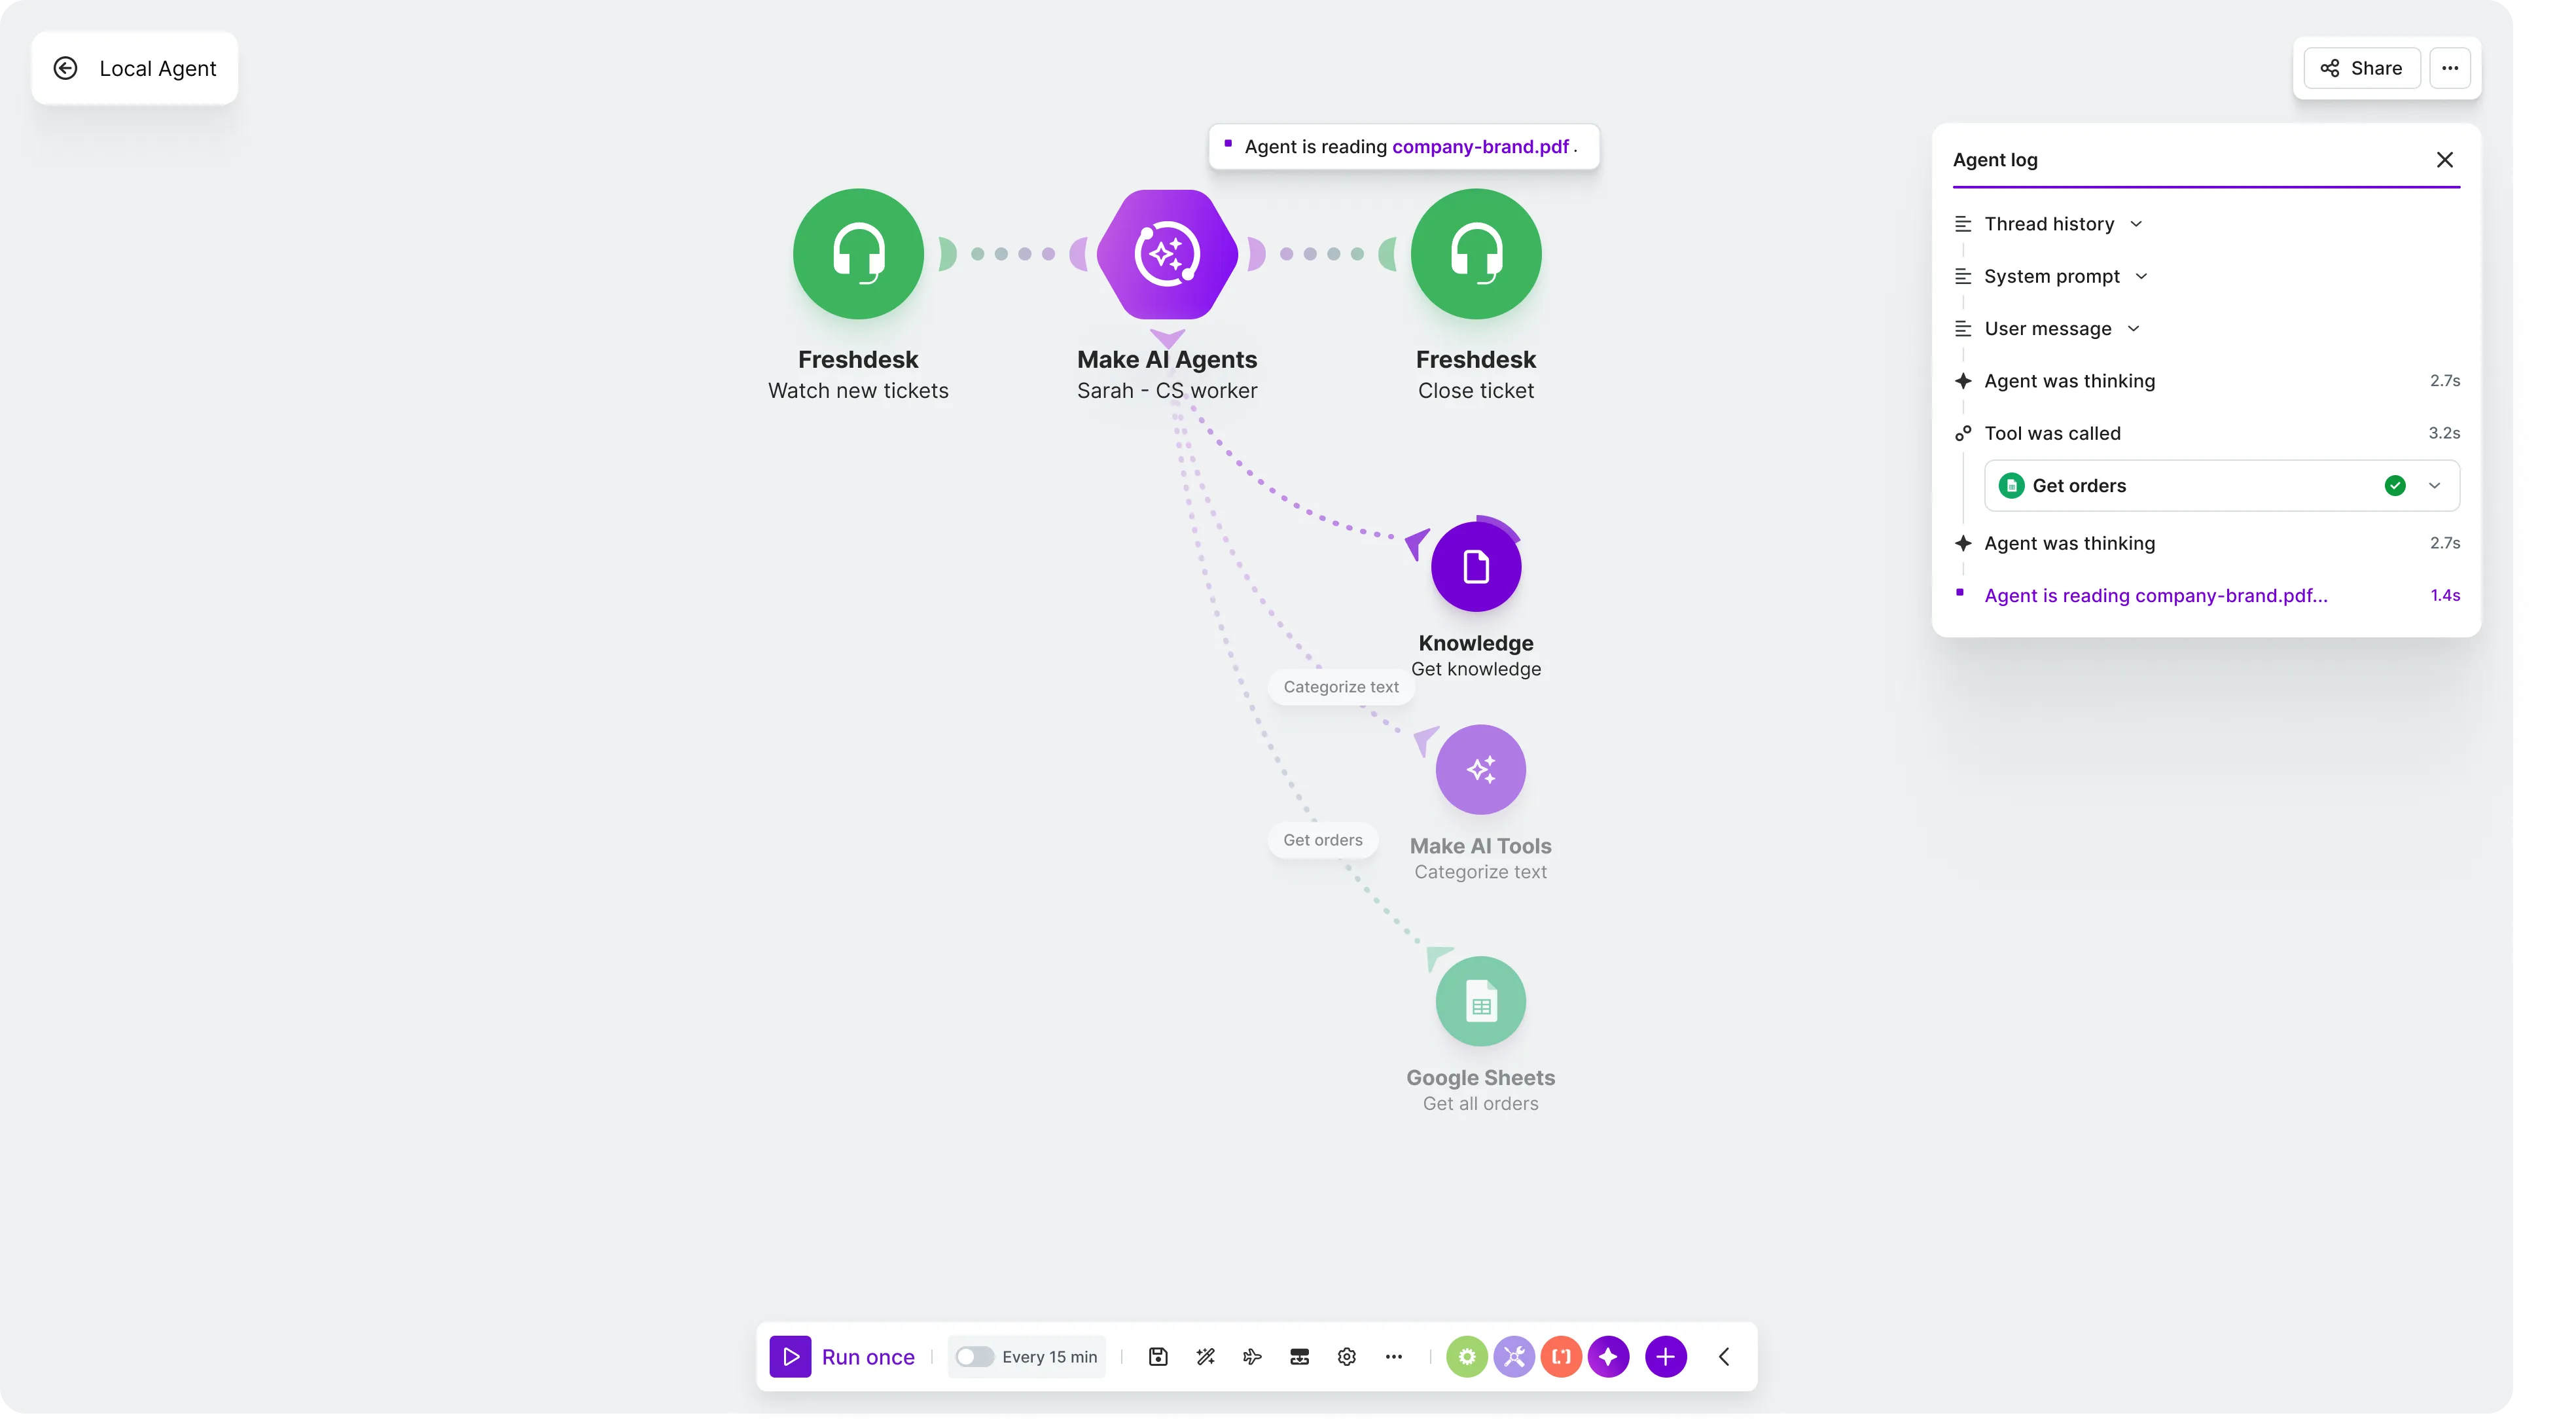2576x1428 pixels.
Task: Select the first Agent was thinking entry
Action: point(2206,381)
